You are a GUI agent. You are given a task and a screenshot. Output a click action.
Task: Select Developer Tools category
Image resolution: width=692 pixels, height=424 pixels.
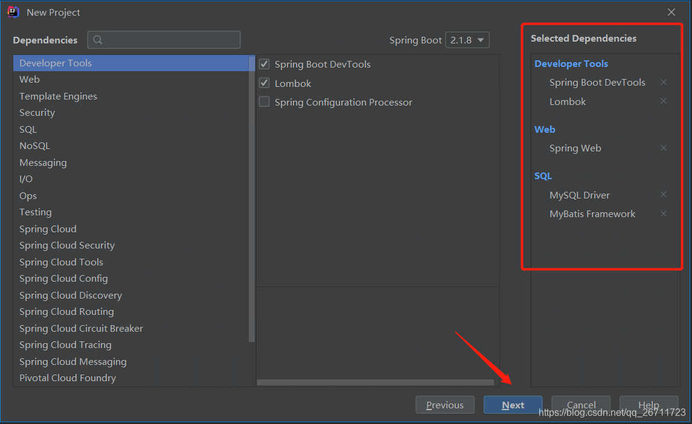tap(134, 63)
